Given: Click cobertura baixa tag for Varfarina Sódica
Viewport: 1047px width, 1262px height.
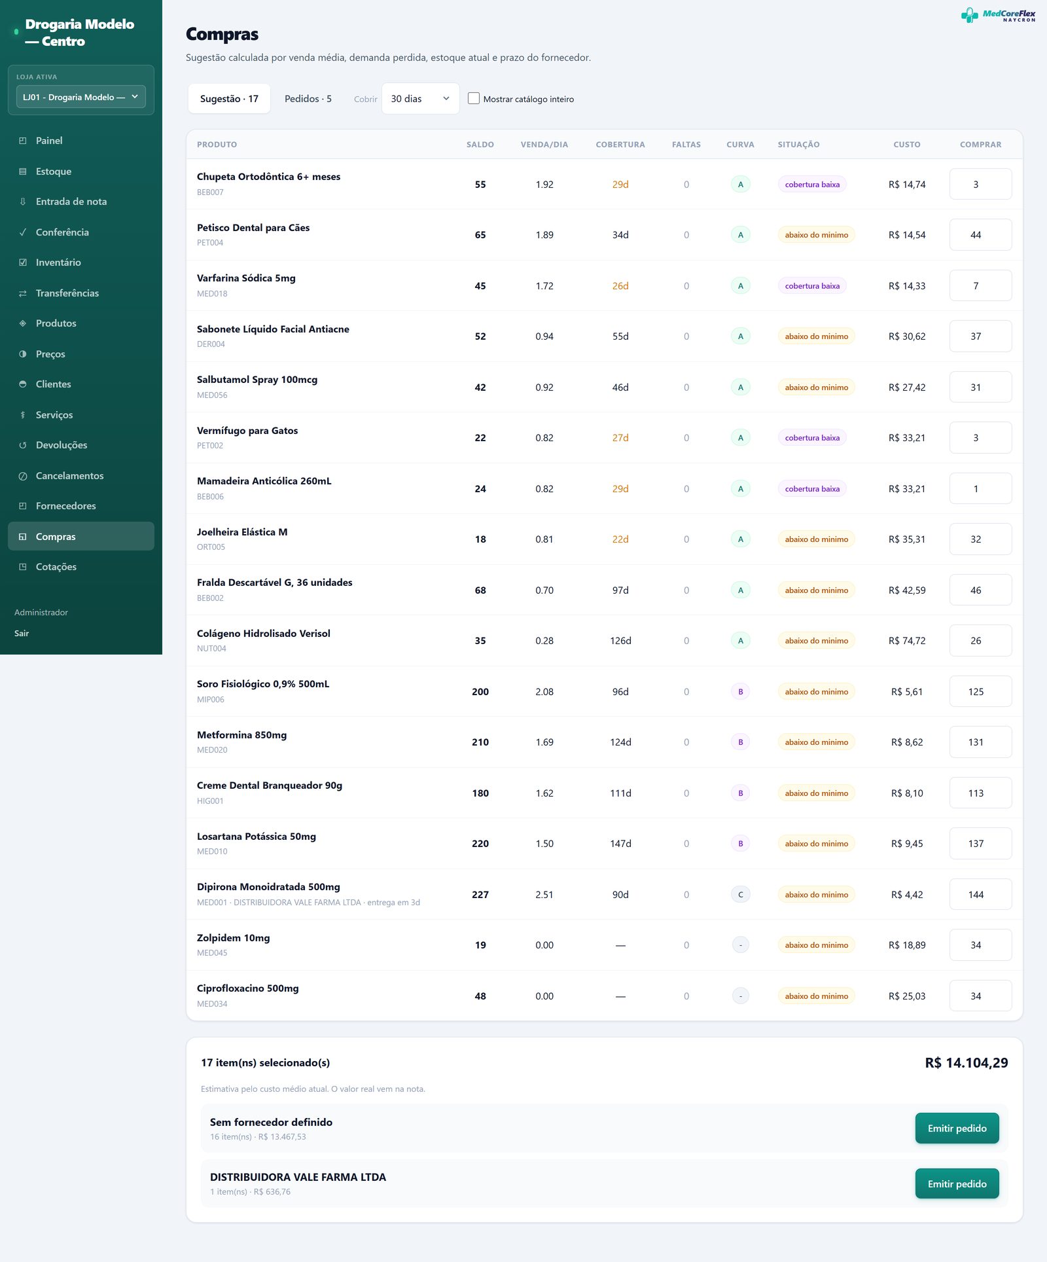Looking at the screenshot, I should coord(812,286).
